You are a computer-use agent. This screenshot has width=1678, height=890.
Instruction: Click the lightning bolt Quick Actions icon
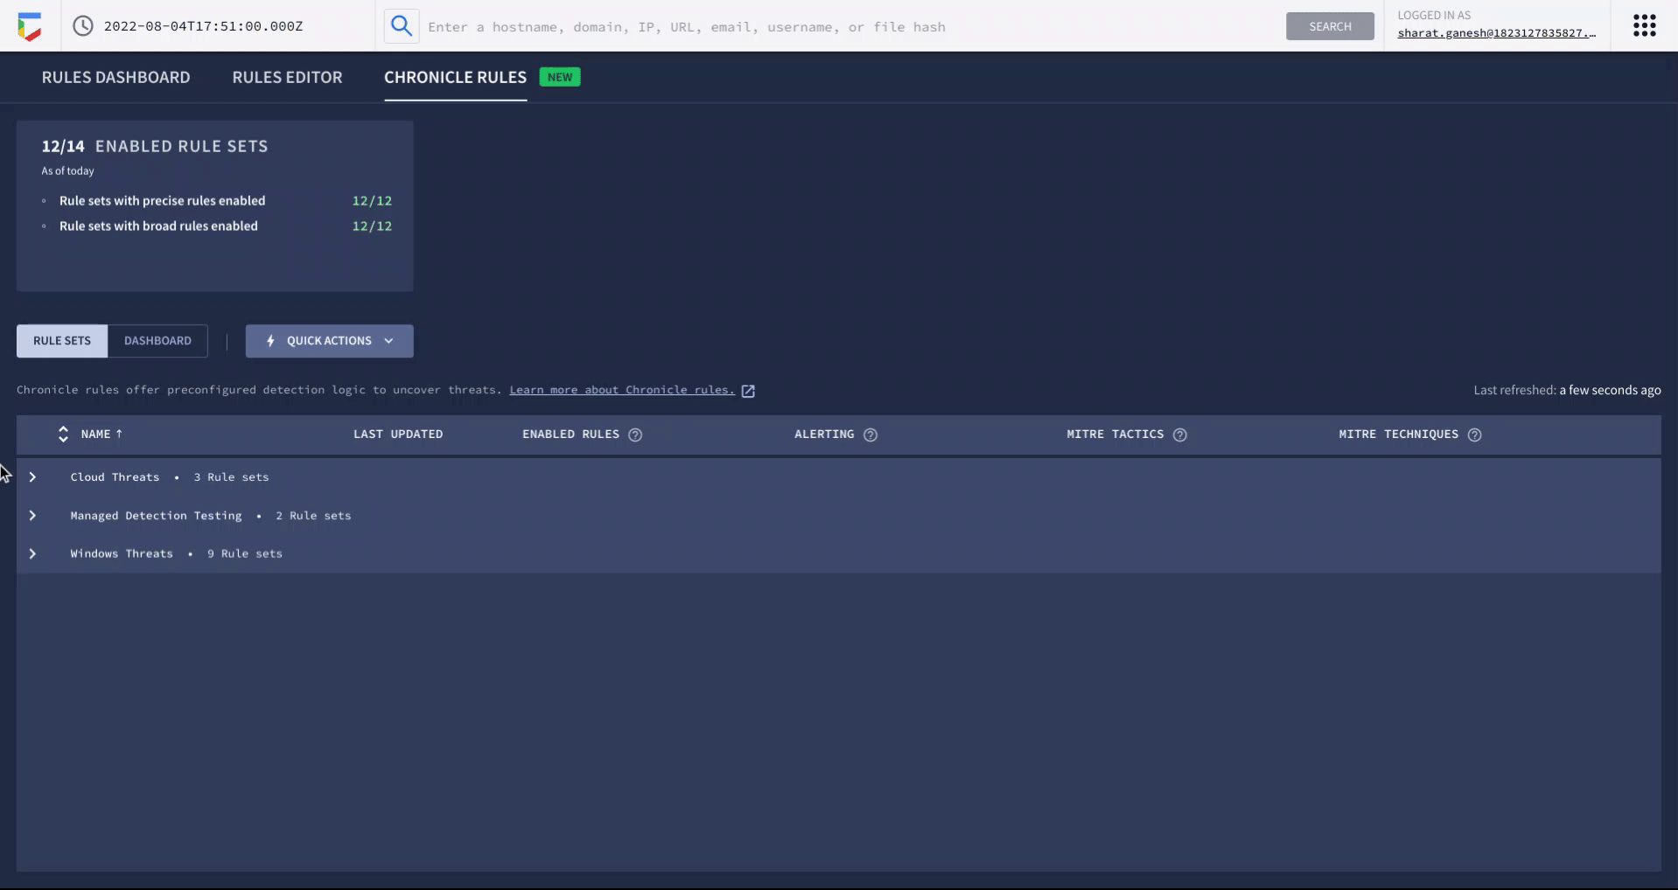coord(270,341)
